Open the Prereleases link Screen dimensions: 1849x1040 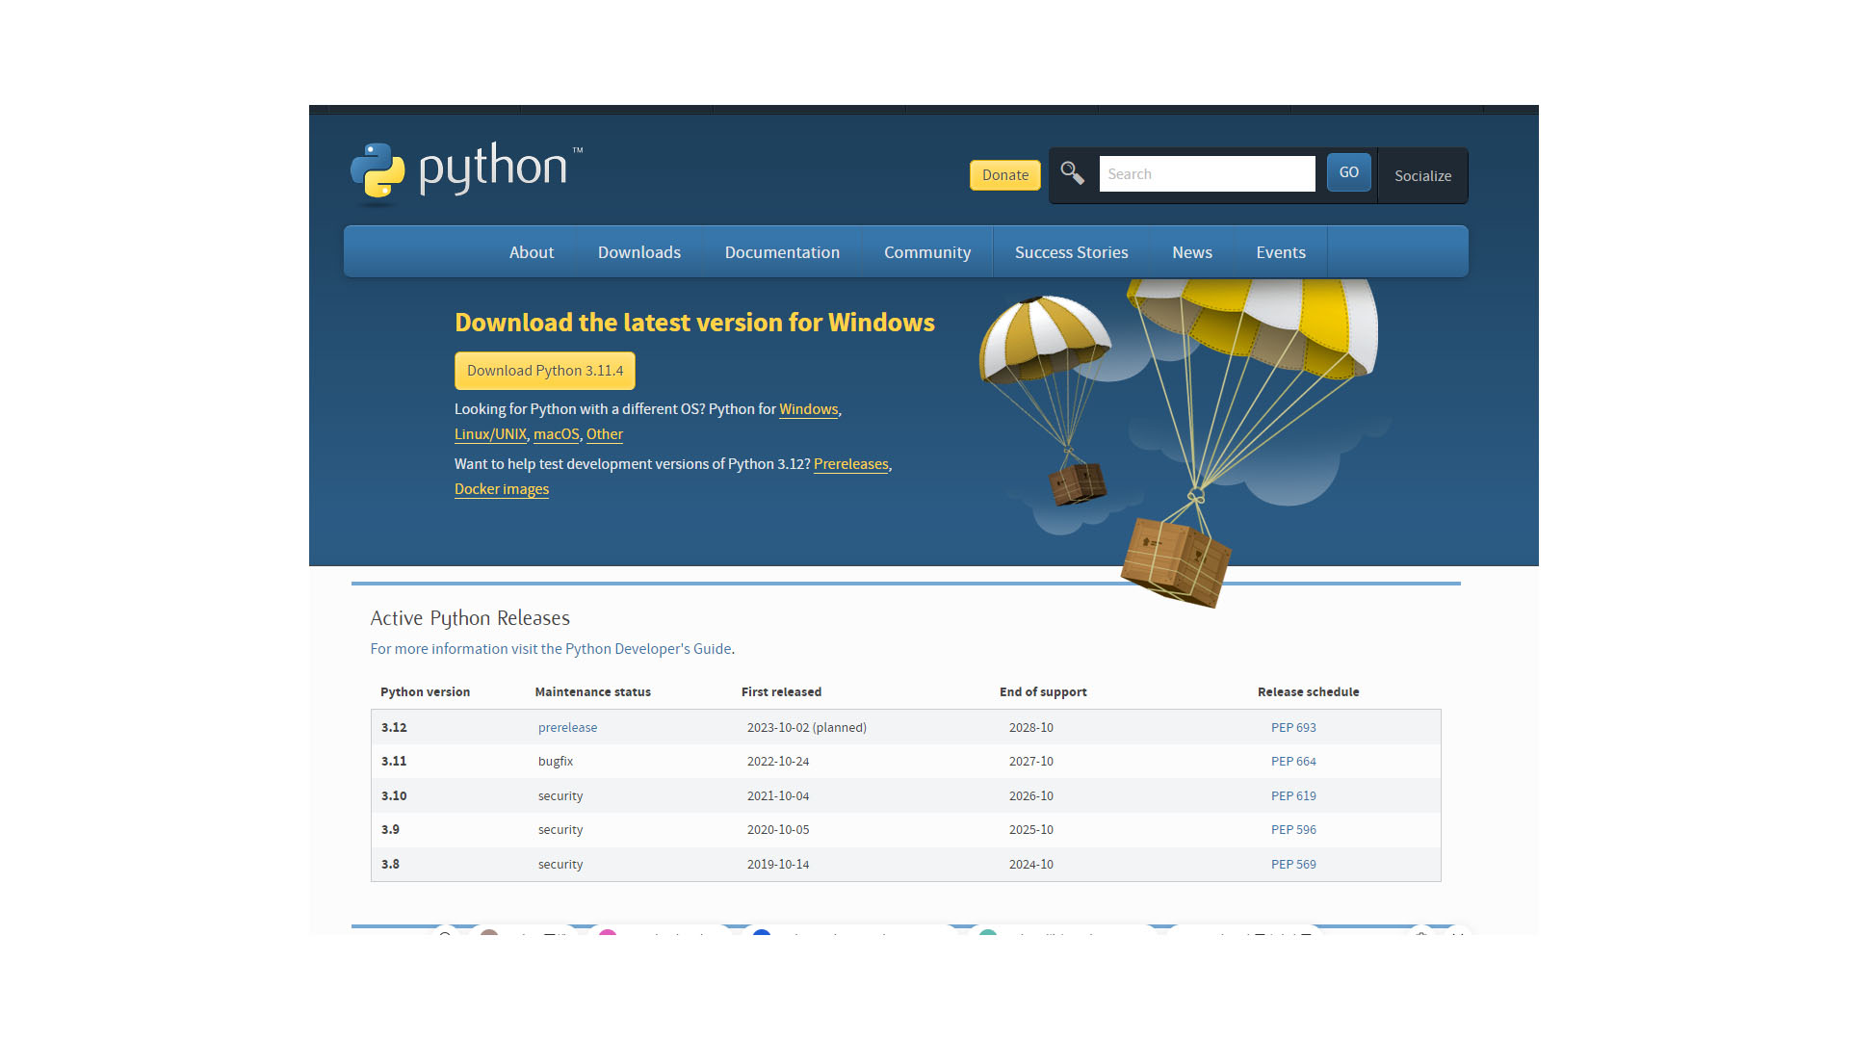(x=851, y=464)
